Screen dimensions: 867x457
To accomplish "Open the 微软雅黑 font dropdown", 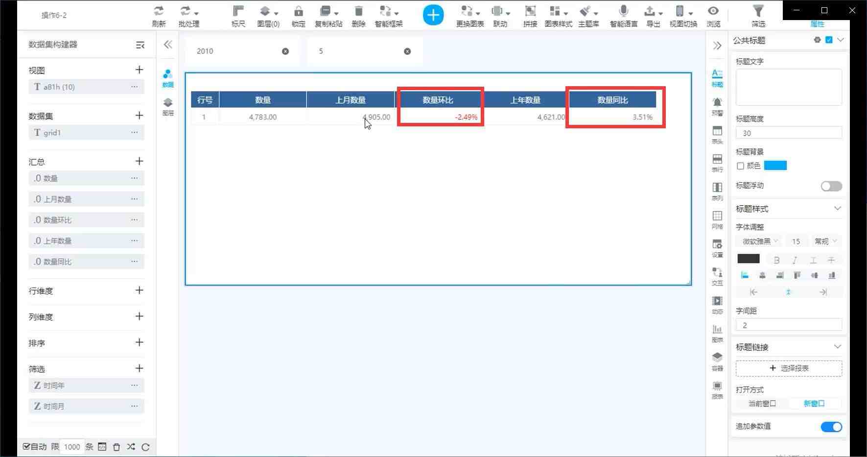I will (760, 241).
